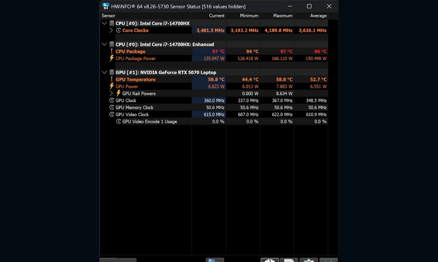
Task: Select the CPU Package Power sensor label
Action: point(135,58)
